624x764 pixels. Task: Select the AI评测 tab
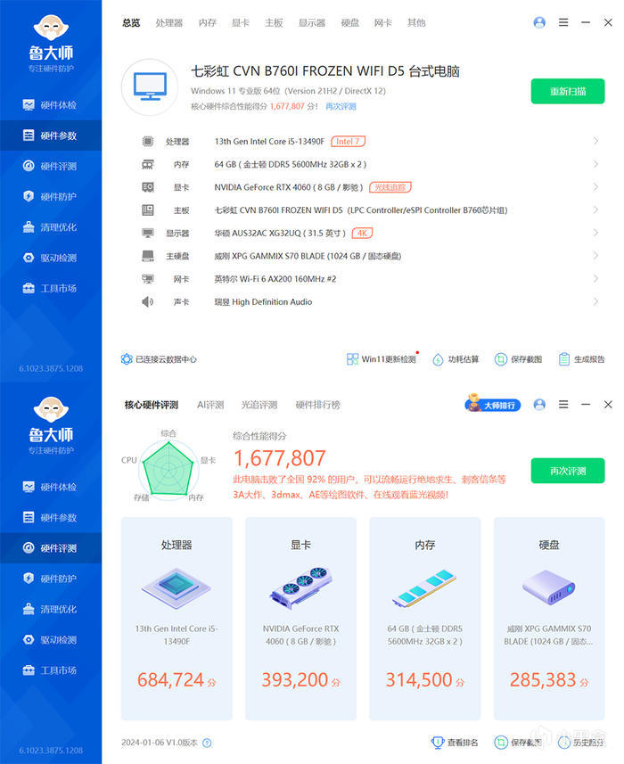210,405
